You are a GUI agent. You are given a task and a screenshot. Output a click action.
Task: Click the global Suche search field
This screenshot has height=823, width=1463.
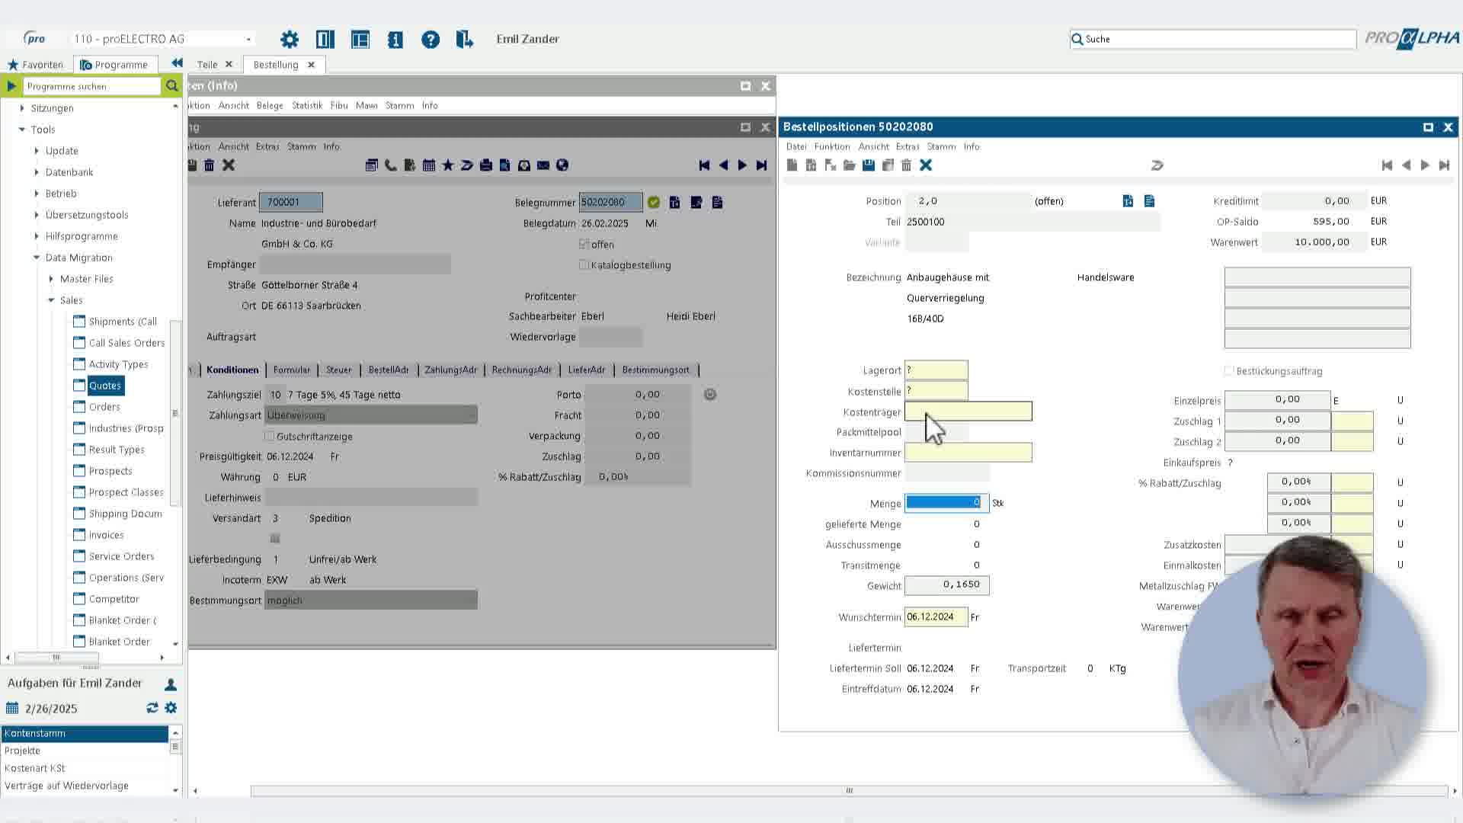tap(1213, 39)
